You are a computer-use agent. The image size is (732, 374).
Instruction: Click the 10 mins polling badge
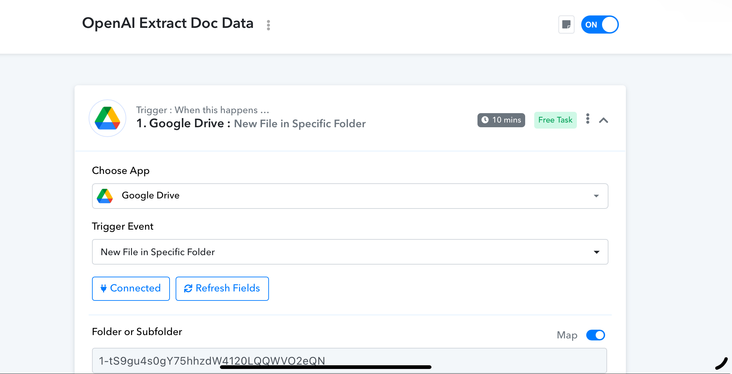(501, 120)
